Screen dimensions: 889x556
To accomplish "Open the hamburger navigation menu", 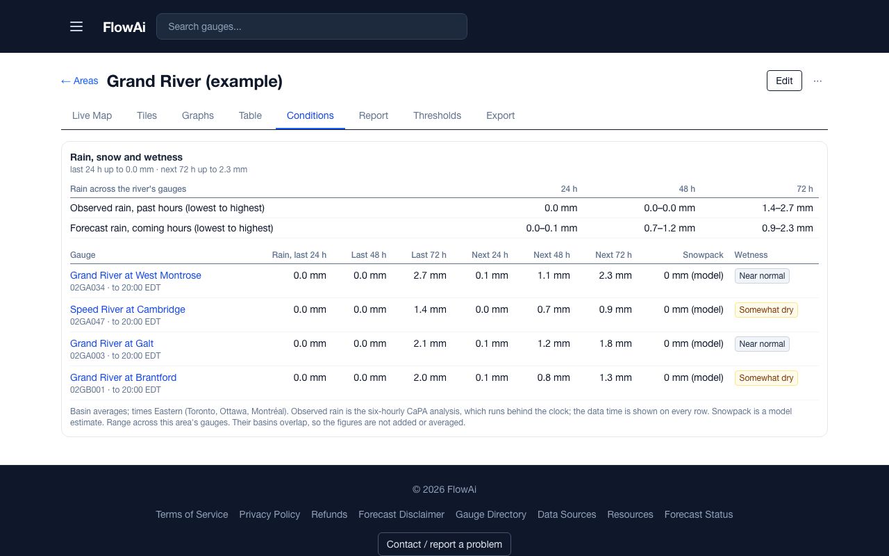I will (76, 26).
